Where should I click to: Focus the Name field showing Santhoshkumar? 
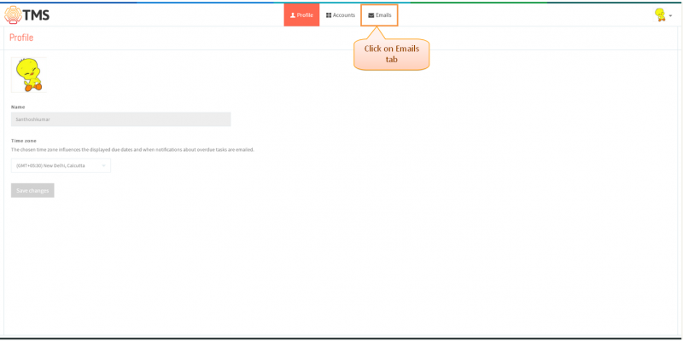(x=120, y=119)
